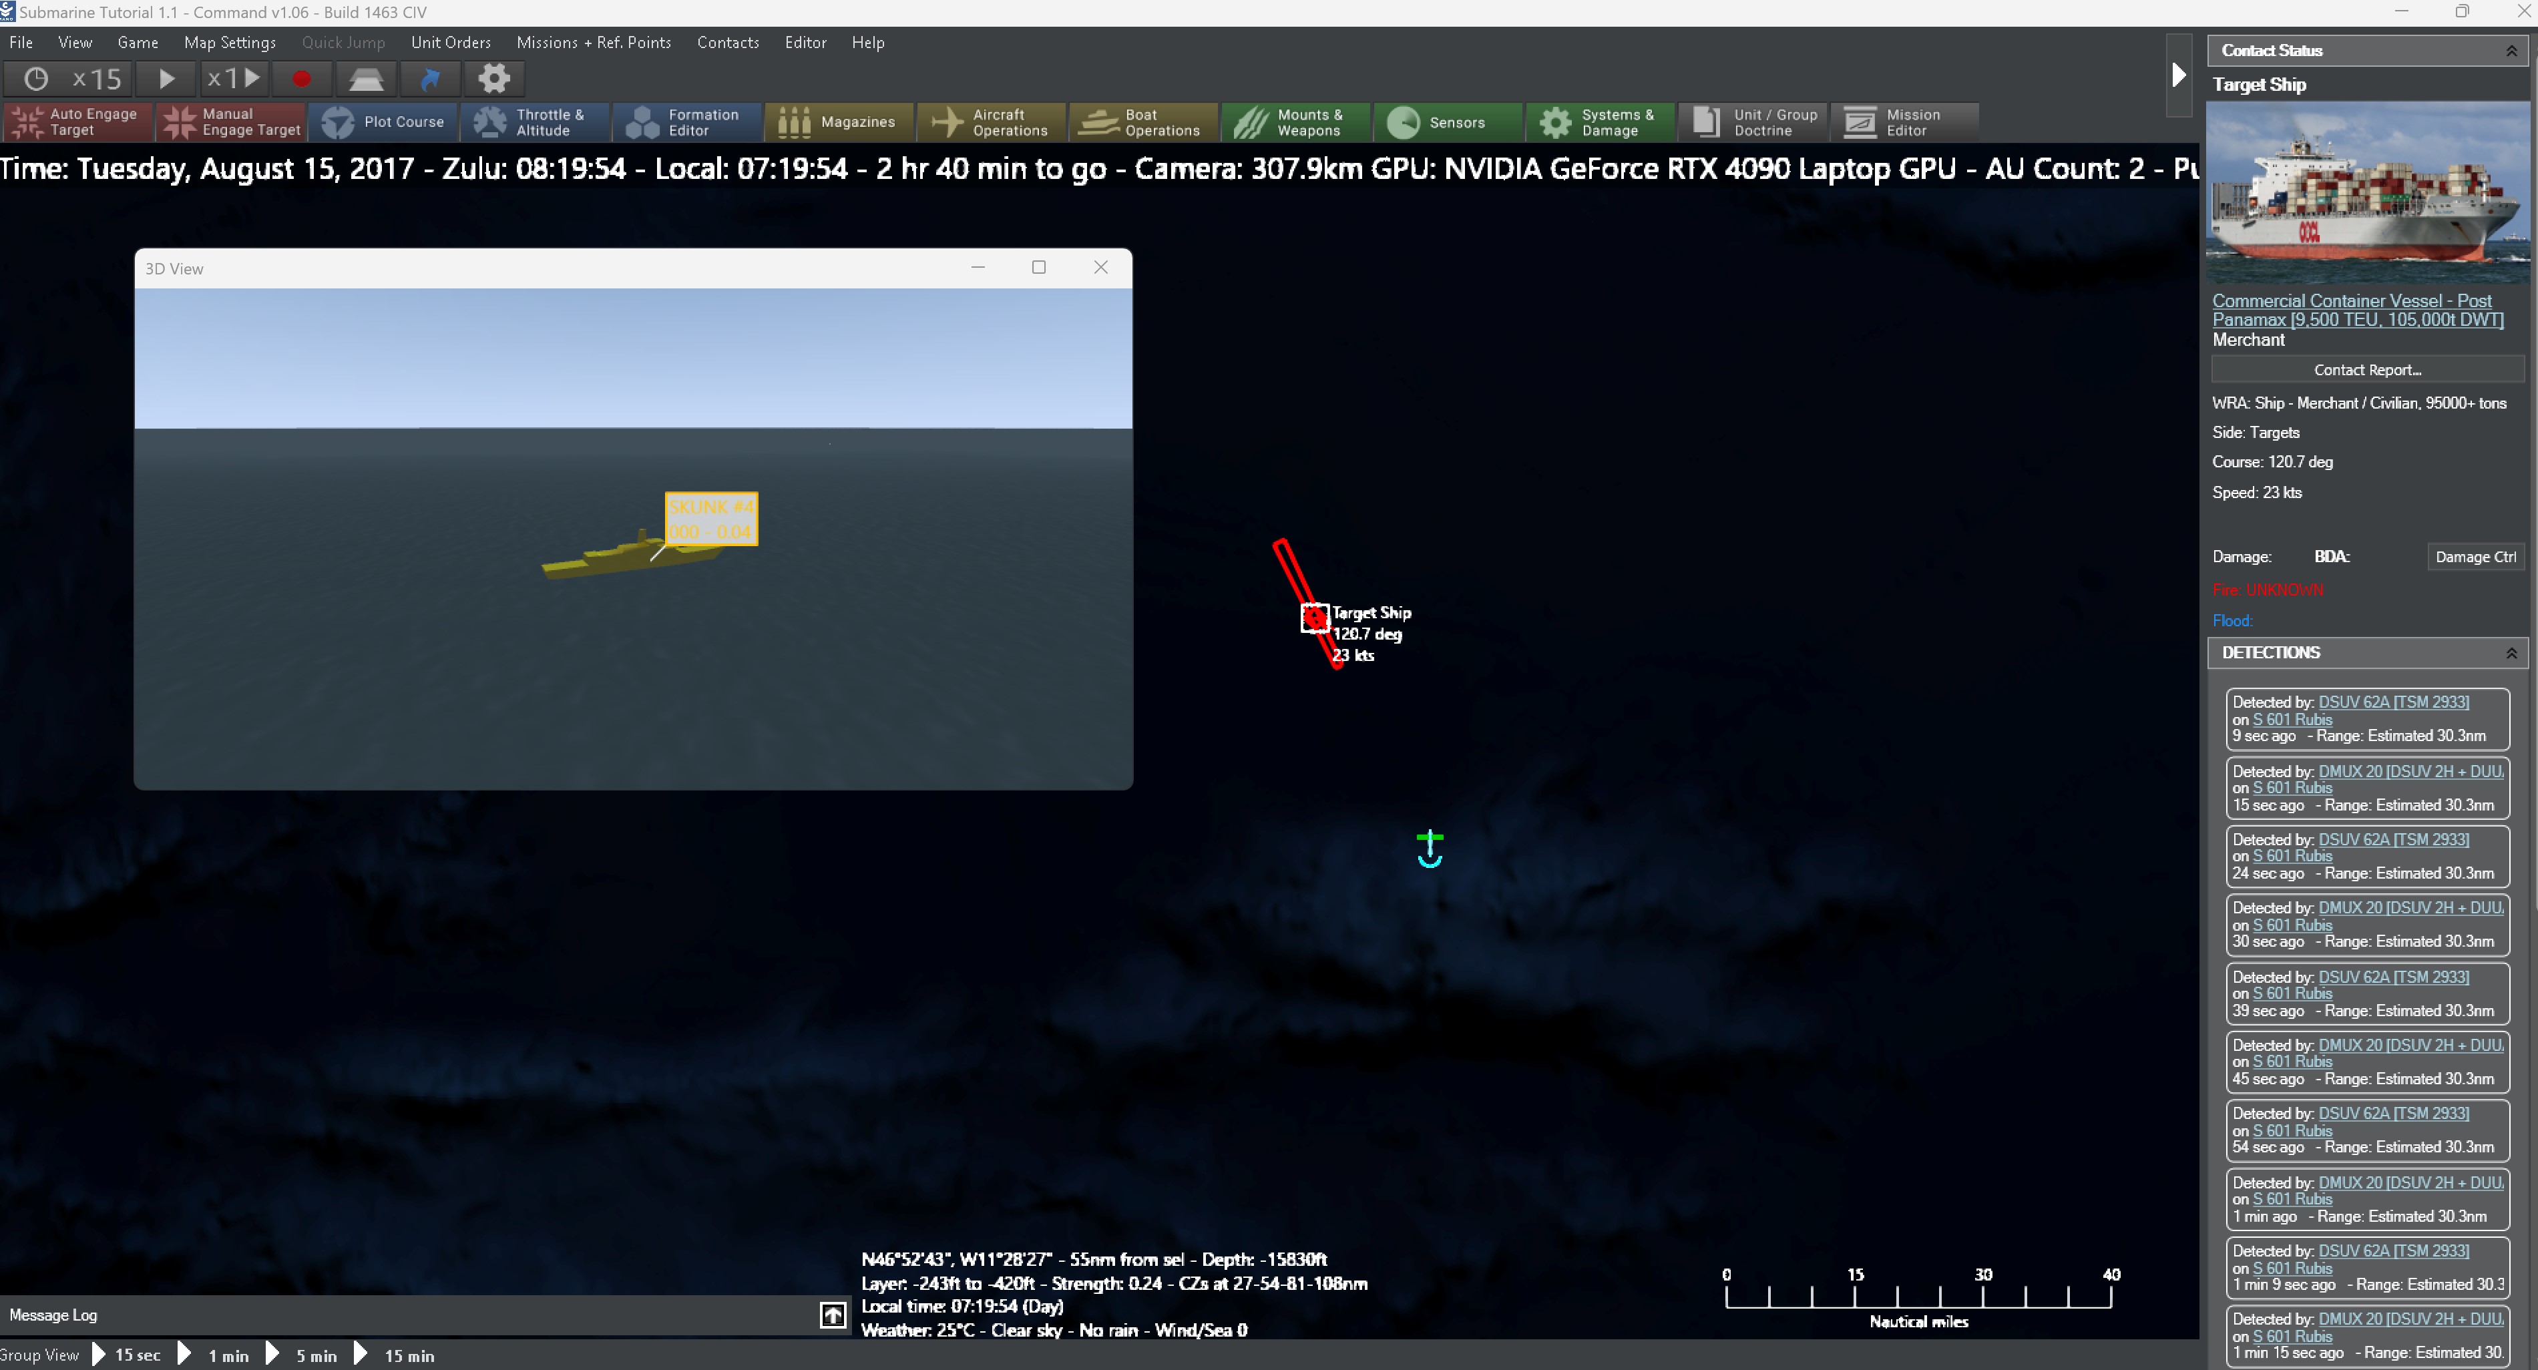Click the map layers trapezoid icon
The height and width of the screenshot is (1370, 2538).
point(365,79)
